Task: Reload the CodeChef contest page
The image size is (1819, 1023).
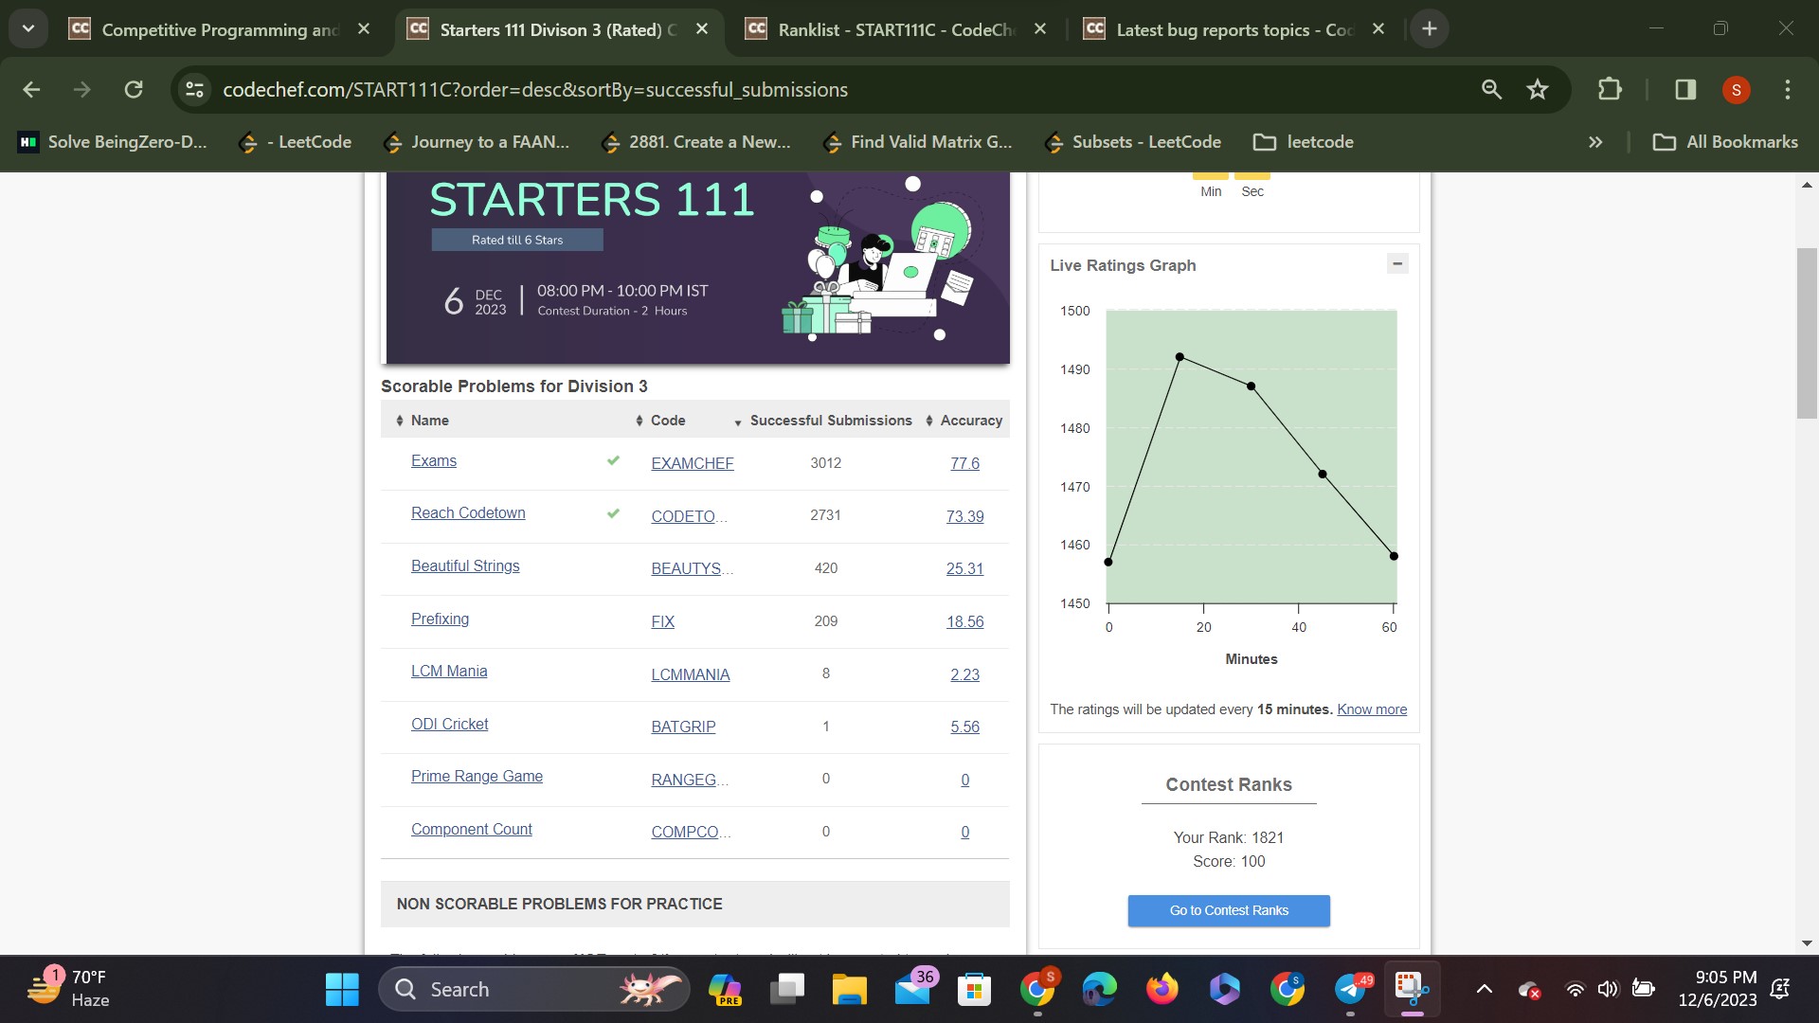Action: 134,89
